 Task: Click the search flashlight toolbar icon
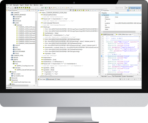pos(53,8)
